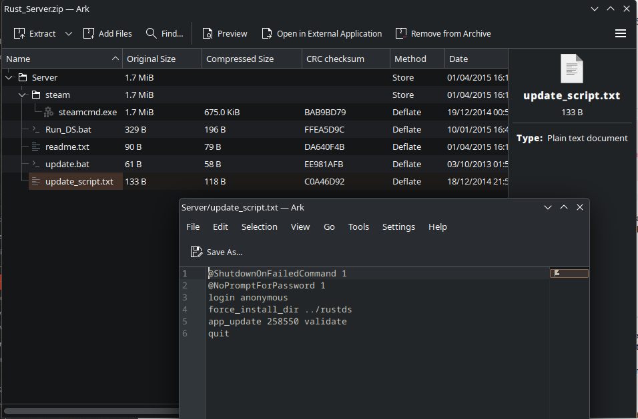Maximize the main Rust_Server.zip Ark window
638x419 pixels.
(x=611, y=9)
